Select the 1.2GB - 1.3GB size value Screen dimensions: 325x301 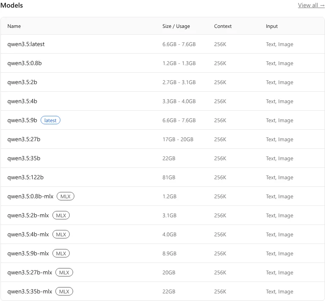pos(179,63)
